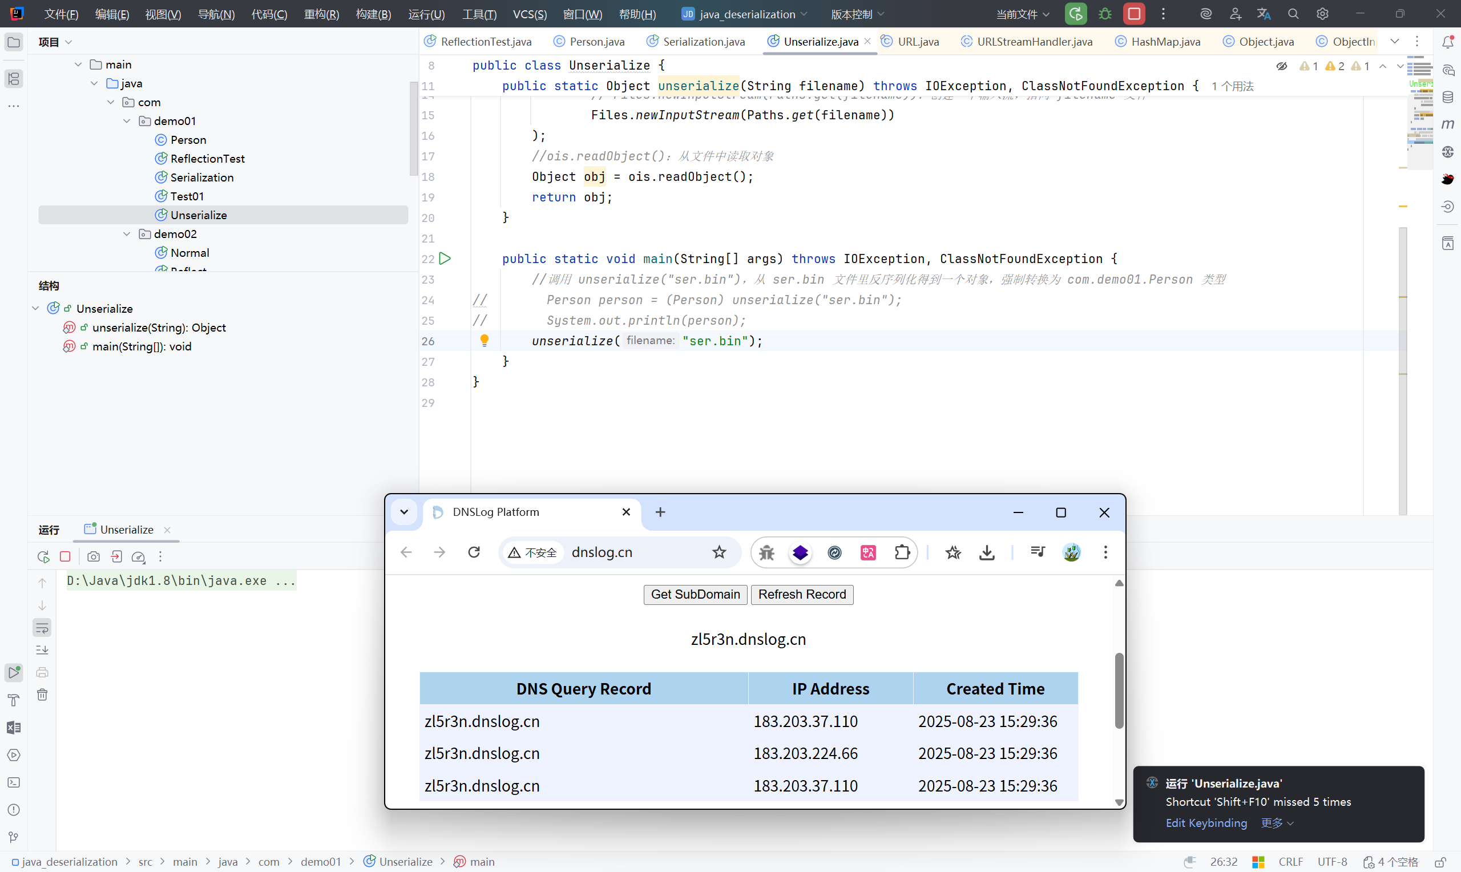Switch to the HashMap.java editor tab
Screen dimensions: 1461x872
(x=1165, y=42)
